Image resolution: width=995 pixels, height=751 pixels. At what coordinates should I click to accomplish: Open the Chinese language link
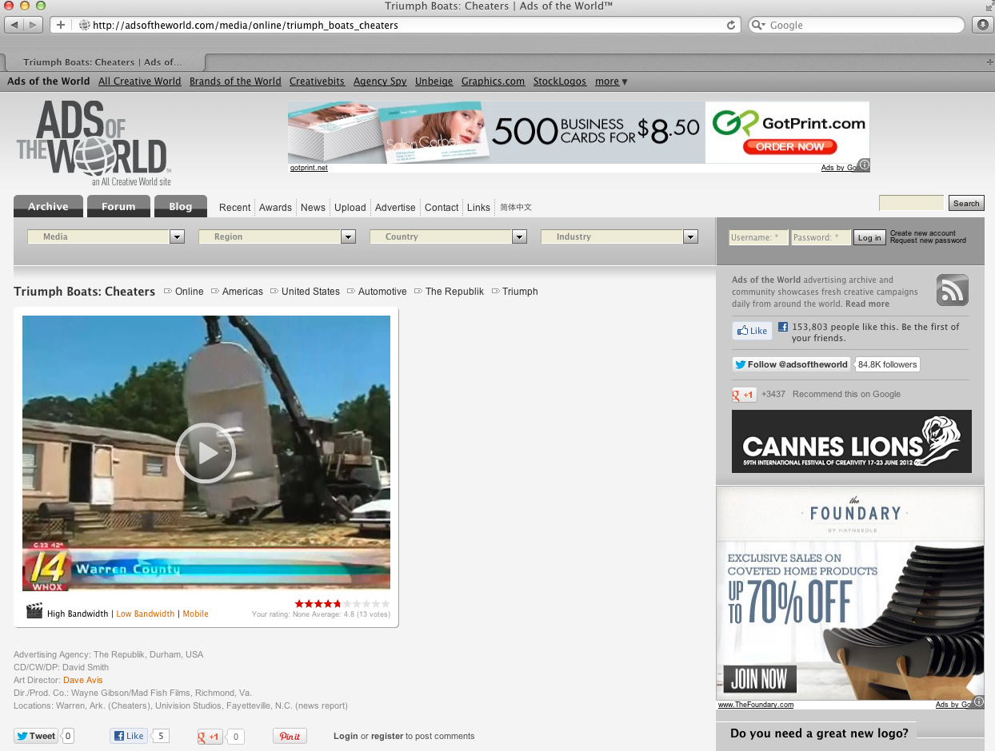[516, 208]
